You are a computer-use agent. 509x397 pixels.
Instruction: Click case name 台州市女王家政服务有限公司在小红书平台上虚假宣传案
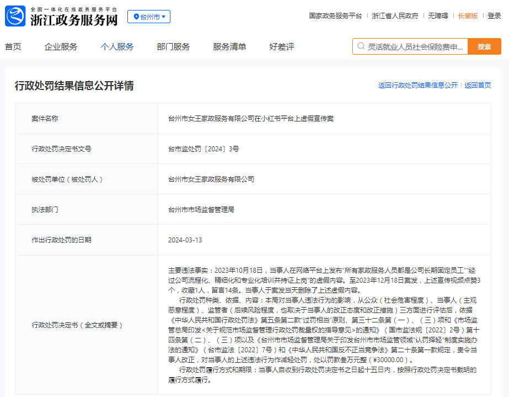(x=250, y=118)
